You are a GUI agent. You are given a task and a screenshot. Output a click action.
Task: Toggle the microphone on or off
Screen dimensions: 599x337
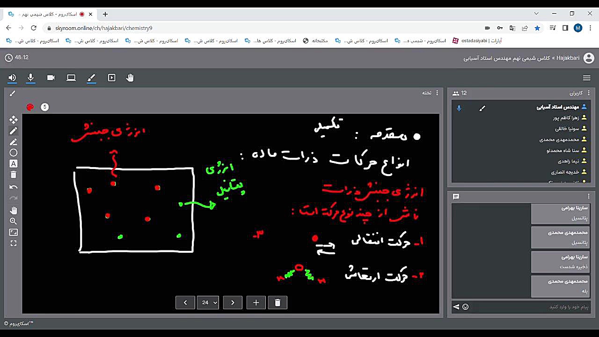click(30, 78)
